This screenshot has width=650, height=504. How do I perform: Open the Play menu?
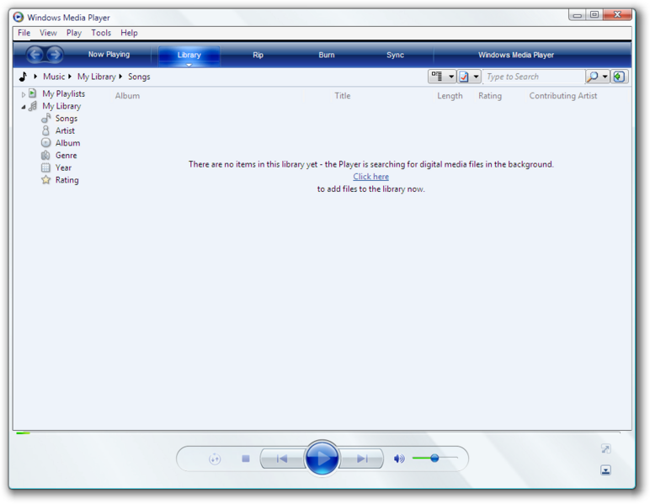[x=74, y=33]
